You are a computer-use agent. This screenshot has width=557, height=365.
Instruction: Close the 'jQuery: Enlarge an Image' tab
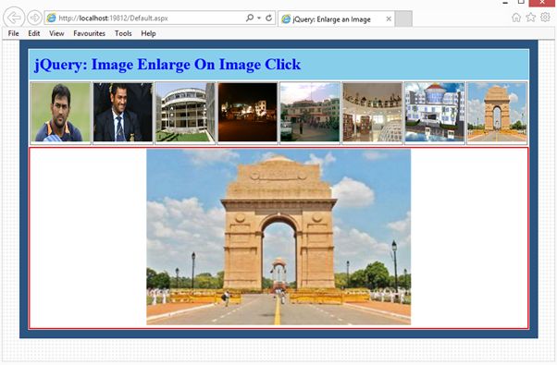click(389, 18)
